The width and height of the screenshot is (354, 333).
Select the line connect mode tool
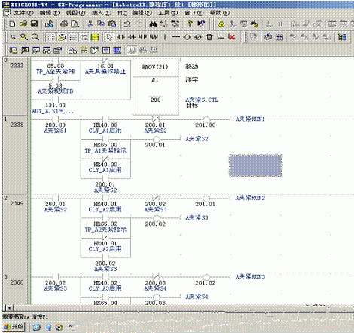pos(221,37)
